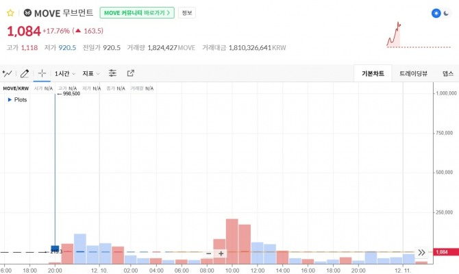
Task: Click the tall red volume bar at 10:00
Action: click(x=232, y=241)
